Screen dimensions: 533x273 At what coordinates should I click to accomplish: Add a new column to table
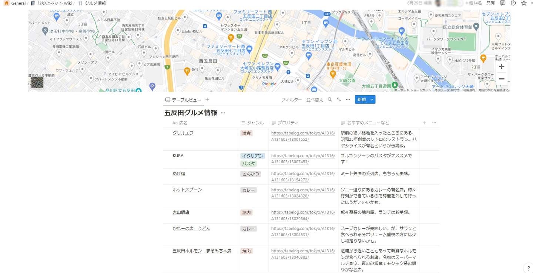pos(425,123)
